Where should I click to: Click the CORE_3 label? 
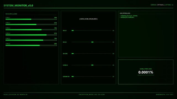pyautogui.click(x=8, y=28)
